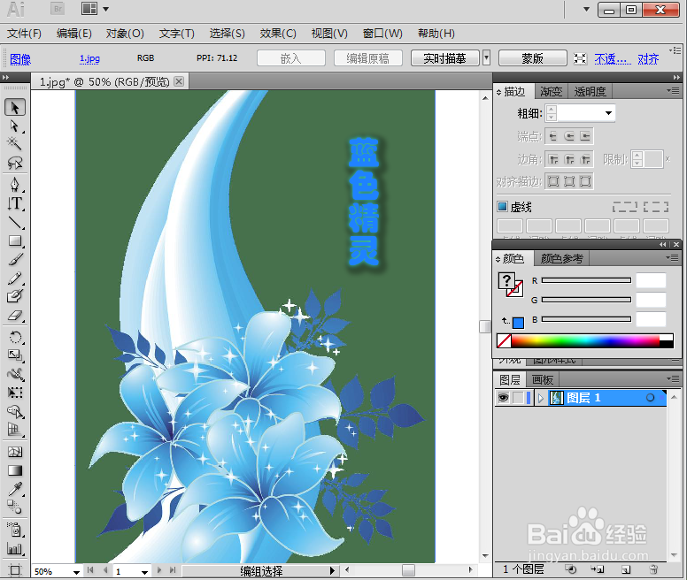Select the Symbol Sprayer tool
The height and width of the screenshot is (580, 687).
coord(15,530)
